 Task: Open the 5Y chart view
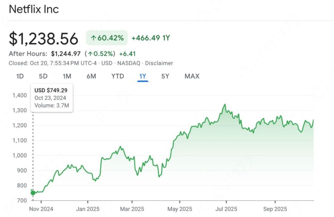165,76
